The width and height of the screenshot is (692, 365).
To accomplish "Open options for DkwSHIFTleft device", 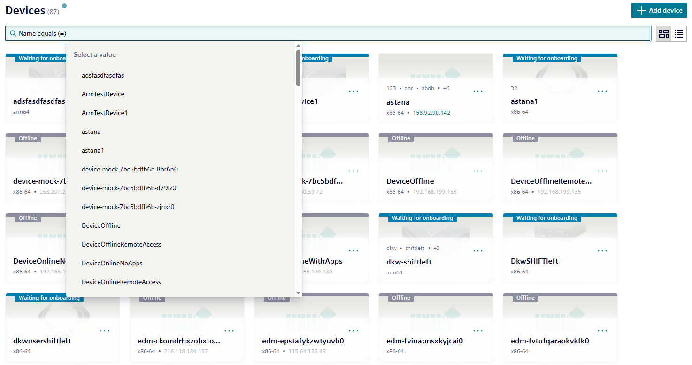I will (602, 250).
